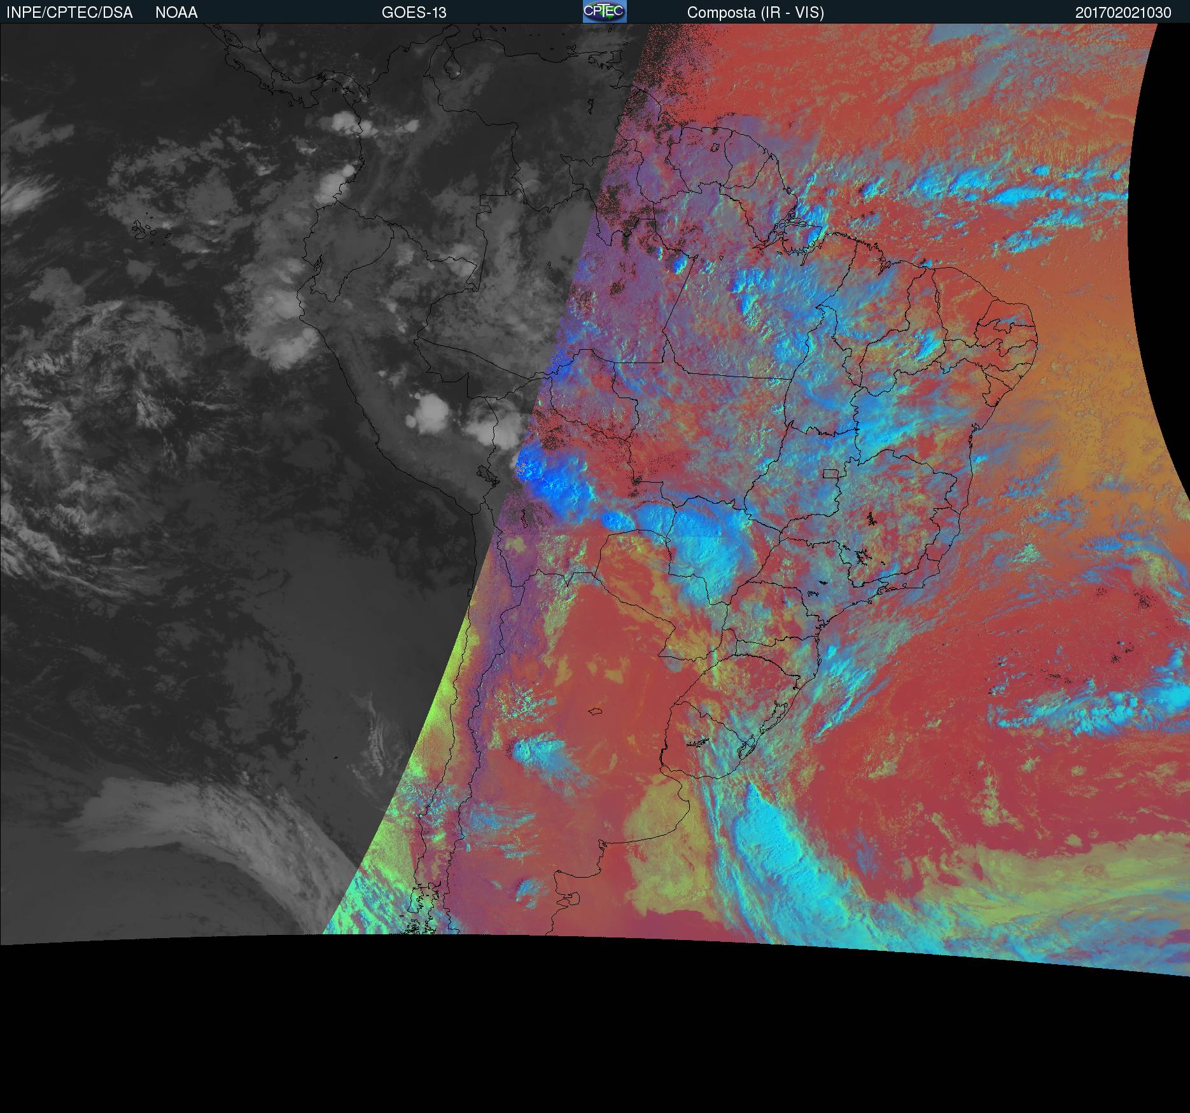Viewport: 1190px width, 1113px height.
Task: Click the NOAA label in the header
Action: (x=176, y=13)
